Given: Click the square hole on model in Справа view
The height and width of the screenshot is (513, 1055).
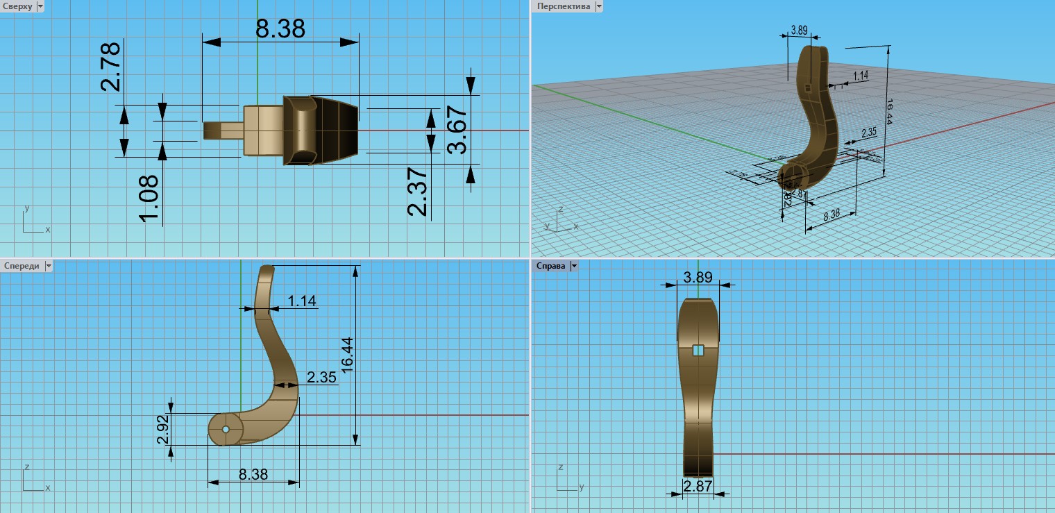Looking at the screenshot, I should [698, 351].
